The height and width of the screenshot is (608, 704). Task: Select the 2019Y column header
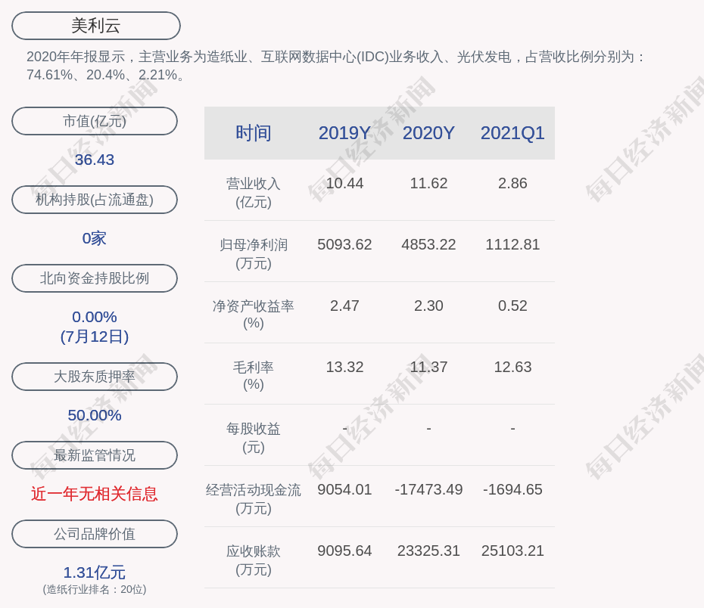pyautogui.click(x=344, y=133)
